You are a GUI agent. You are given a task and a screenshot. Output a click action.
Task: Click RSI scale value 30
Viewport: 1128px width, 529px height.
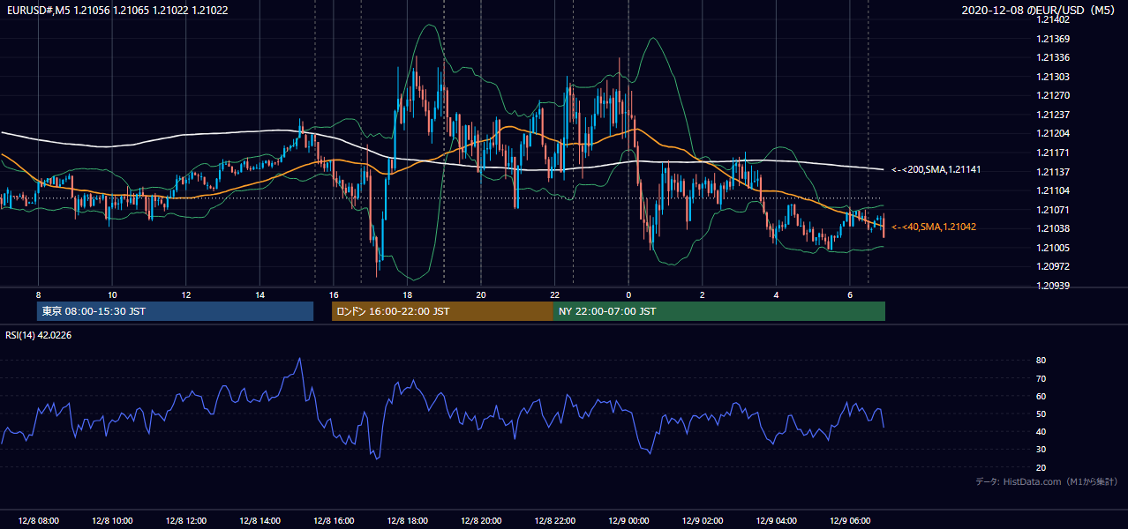[x=1042, y=450]
